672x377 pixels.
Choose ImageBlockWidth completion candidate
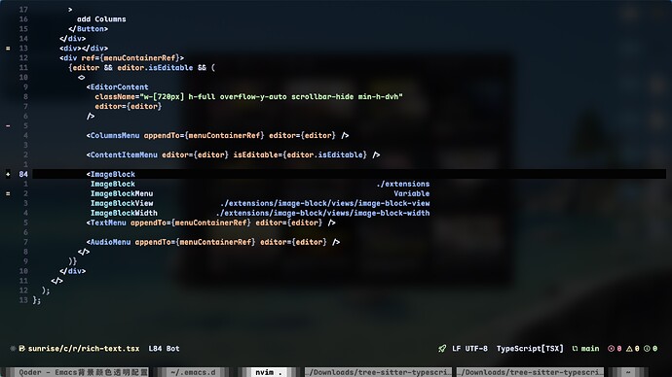pyautogui.click(x=260, y=213)
